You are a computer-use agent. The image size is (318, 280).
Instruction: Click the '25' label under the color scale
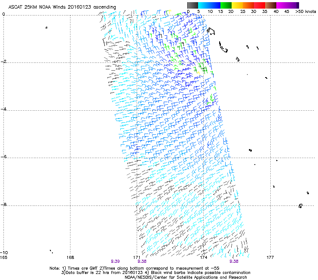(x=243, y=12)
